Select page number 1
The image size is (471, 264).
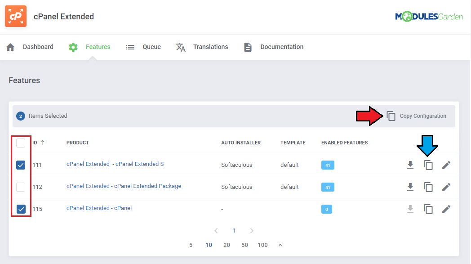tap(234, 231)
